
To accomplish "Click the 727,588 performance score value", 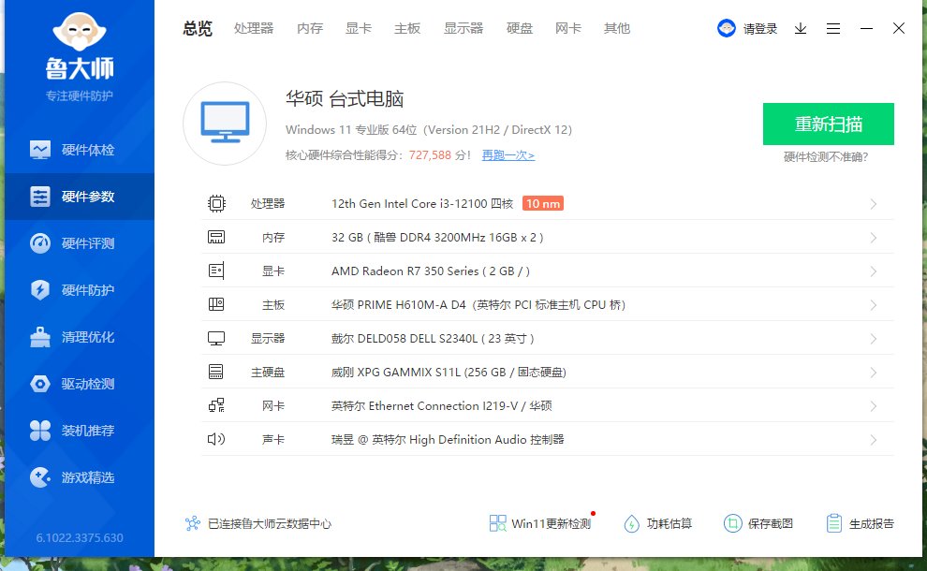I will click(x=430, y=154).
